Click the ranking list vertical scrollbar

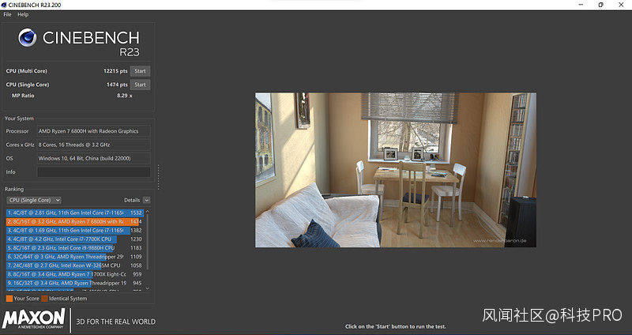coord(148,242)
